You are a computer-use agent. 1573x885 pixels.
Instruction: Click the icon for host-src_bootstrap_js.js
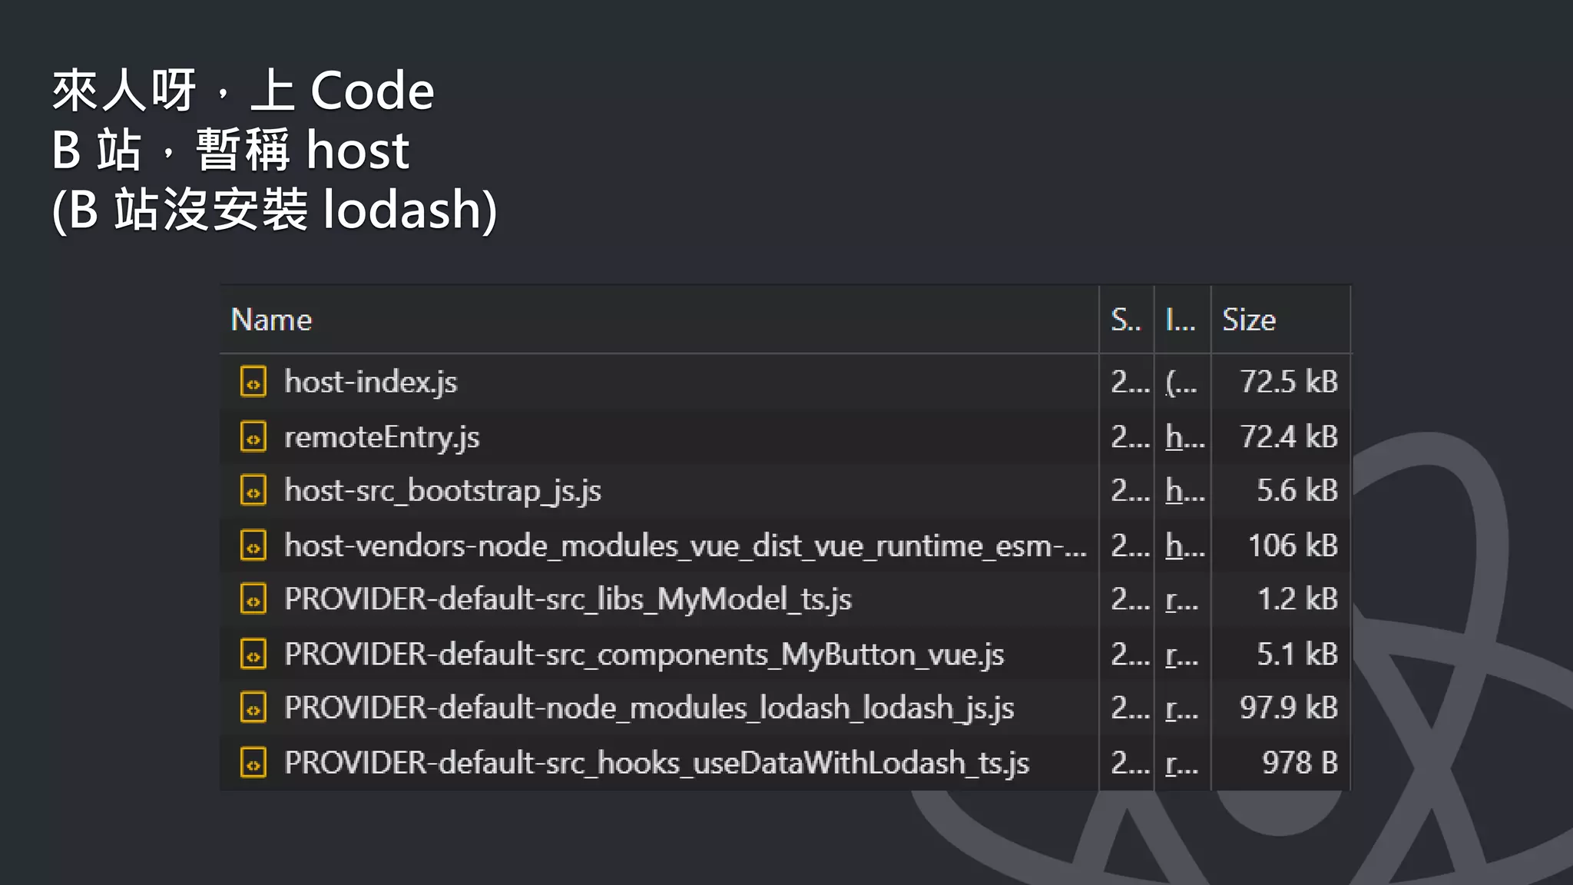tap(253, 491)
